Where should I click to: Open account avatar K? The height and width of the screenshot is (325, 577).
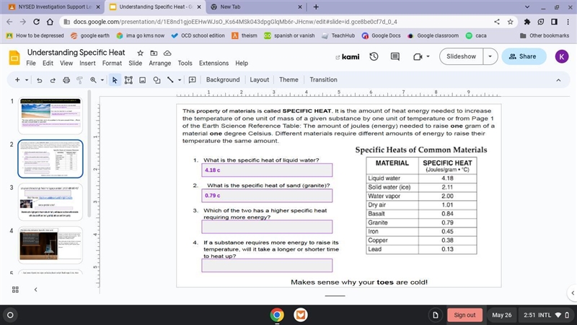click(x=562, y=56)
